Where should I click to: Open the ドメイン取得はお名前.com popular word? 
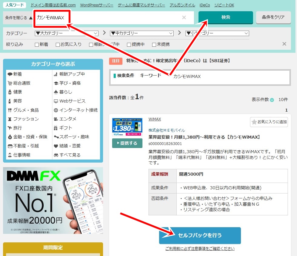(x=53, y=5)
